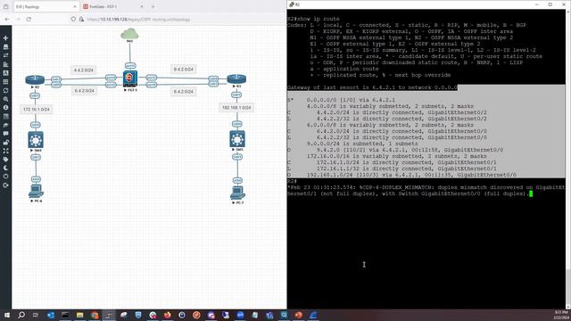Open the Networks list sidebar icon
571x321 pixels.
5,55
